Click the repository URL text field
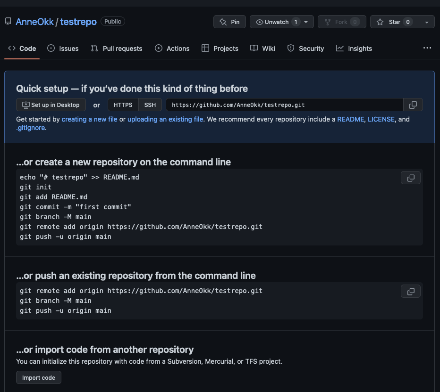Image resolution: width=440 pixels, height=392 pixels. pos(284,105)
